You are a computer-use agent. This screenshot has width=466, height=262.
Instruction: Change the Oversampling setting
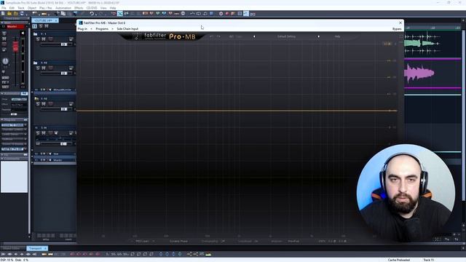[x=213, y=241]
